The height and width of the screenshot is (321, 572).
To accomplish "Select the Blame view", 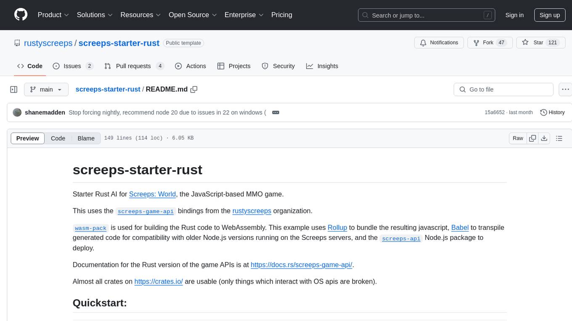I will (86, 138).
